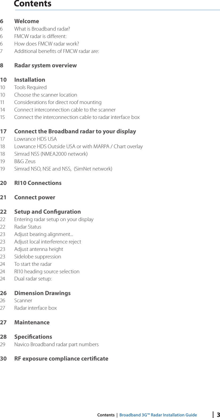
Task: Go to Tools Required entry
Action: coord(30,87)
